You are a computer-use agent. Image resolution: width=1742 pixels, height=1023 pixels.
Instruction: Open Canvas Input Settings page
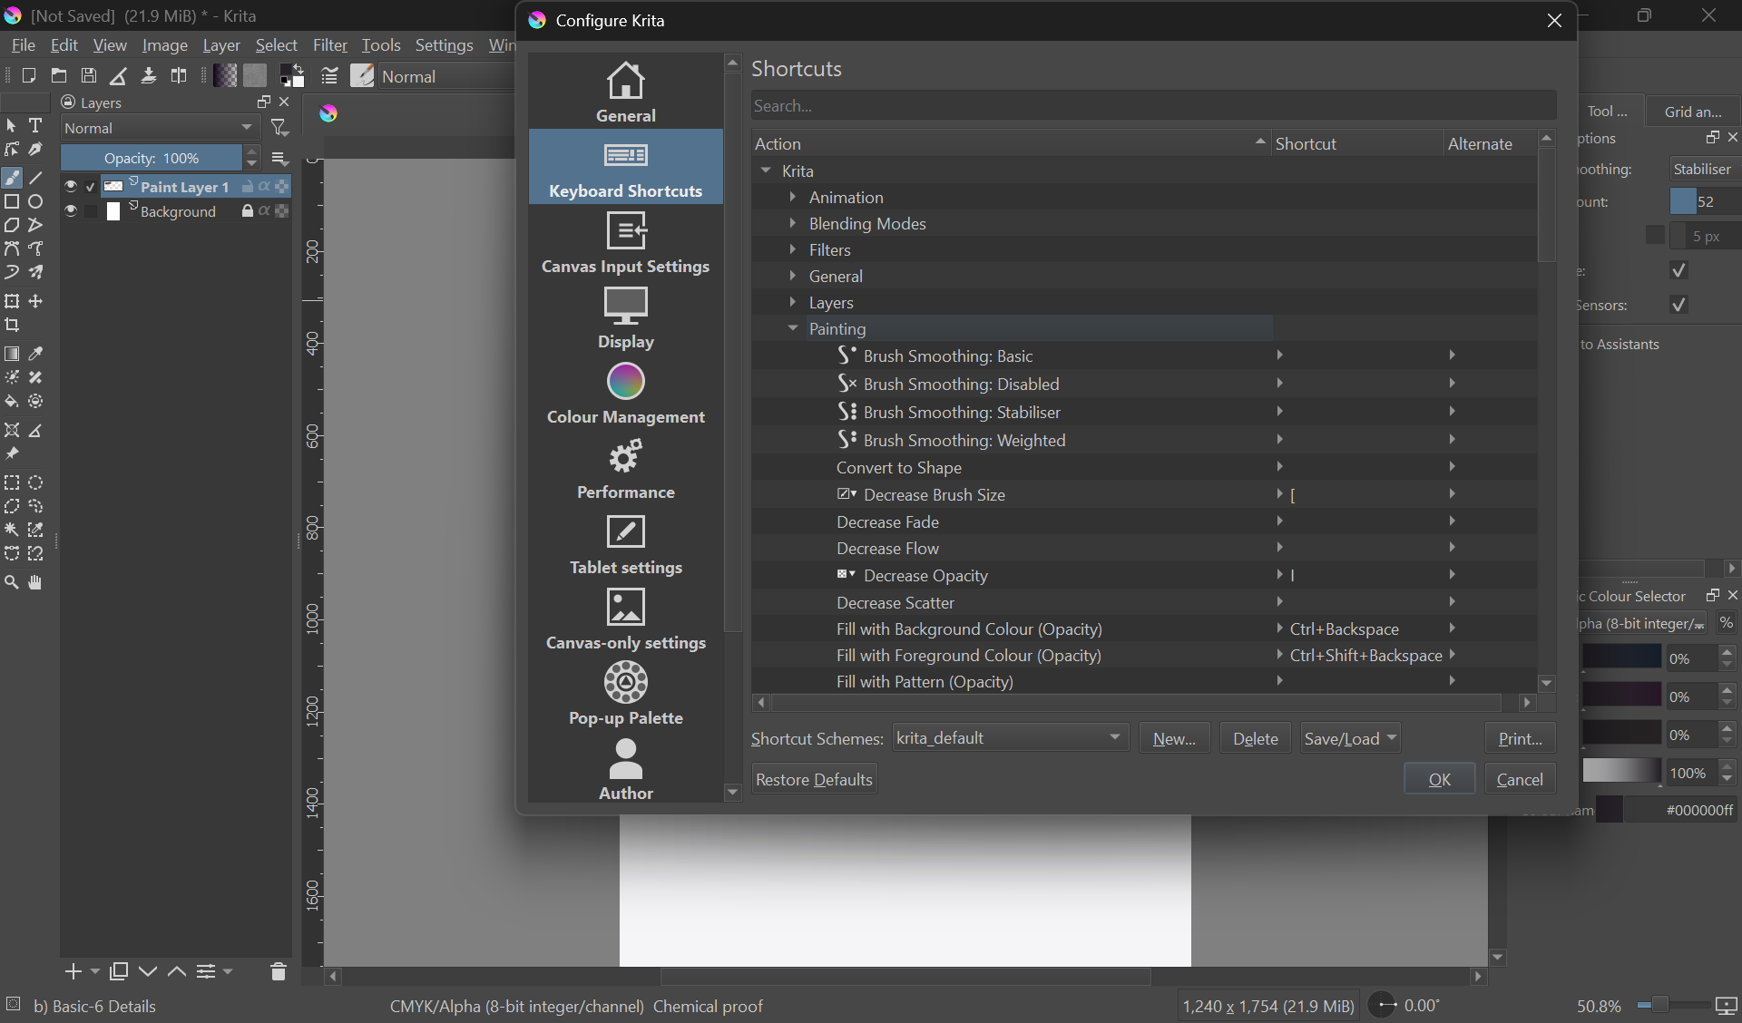coord(625,242)
